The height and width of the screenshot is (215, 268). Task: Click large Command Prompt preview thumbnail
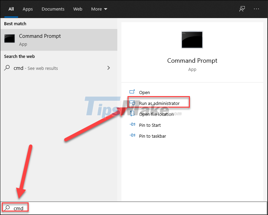point(192,40)
